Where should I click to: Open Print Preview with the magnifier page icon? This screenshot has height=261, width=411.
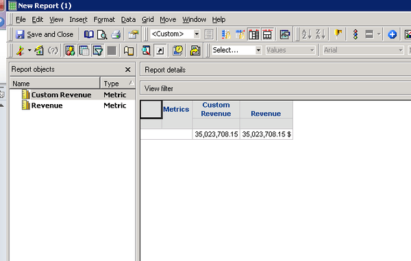click(102, 34)
